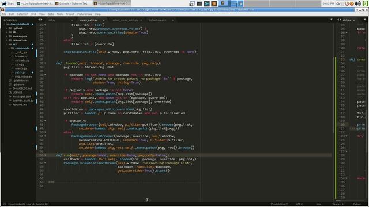This screenshot has width=369, height=207.
Task: Fold the if pkg_only block at line 47
Action: 46,121
